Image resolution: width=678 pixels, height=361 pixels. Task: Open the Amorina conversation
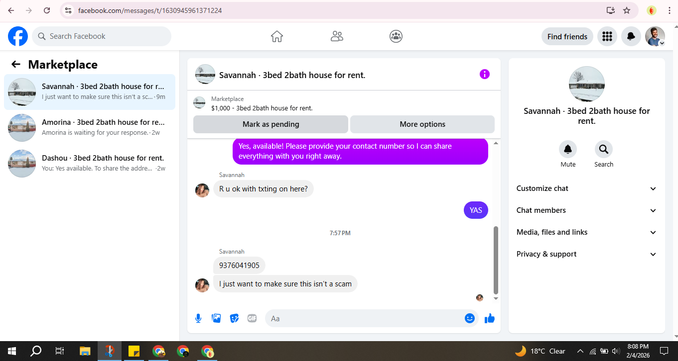pos(90,128)
